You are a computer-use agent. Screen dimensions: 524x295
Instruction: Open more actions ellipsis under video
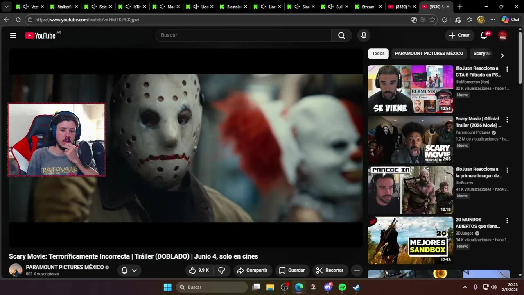point(357,270)
